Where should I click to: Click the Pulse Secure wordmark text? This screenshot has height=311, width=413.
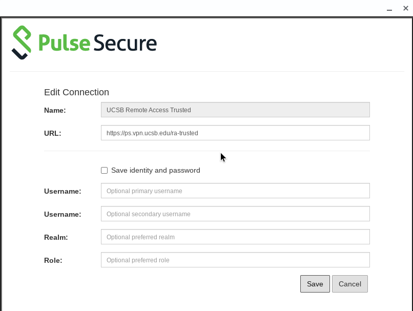click(97, 43)
